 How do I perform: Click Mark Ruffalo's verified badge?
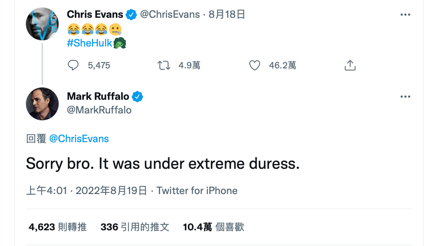click(138, 97)
